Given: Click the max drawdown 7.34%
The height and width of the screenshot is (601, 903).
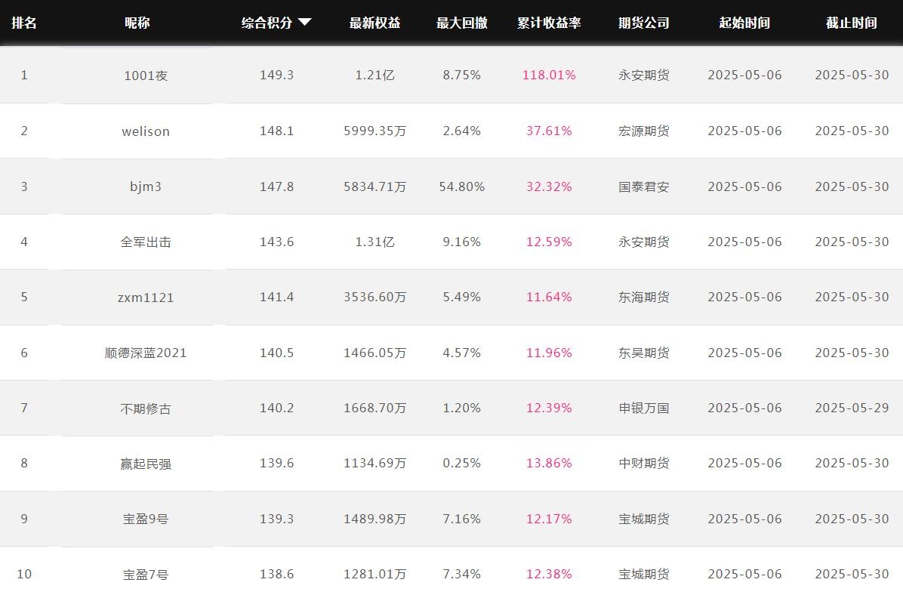Looking at the screenshot, I should (462, 574).
